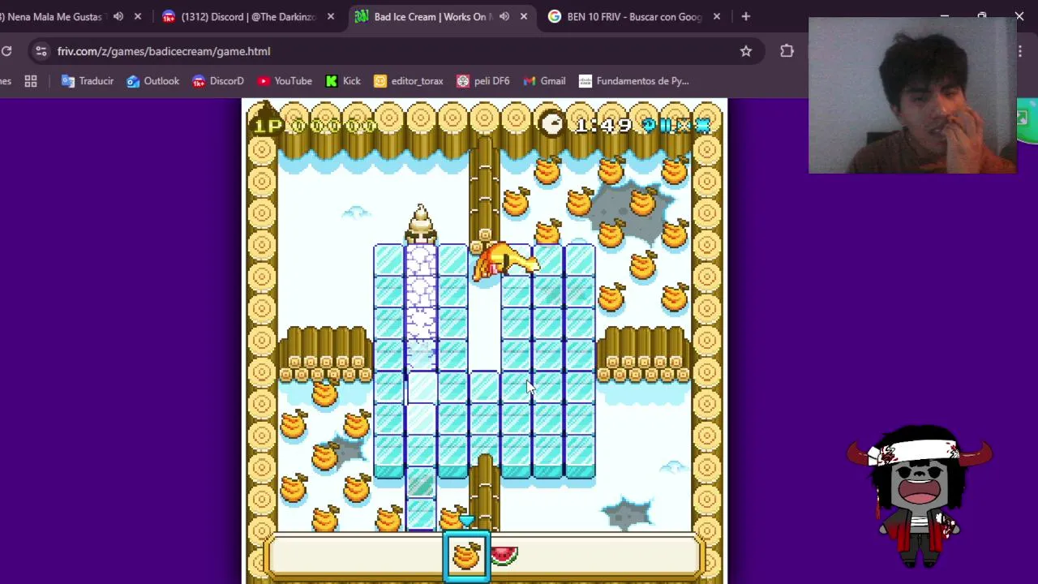
Task: Open the Outlook bookmark
Action: tap(152, 81)
